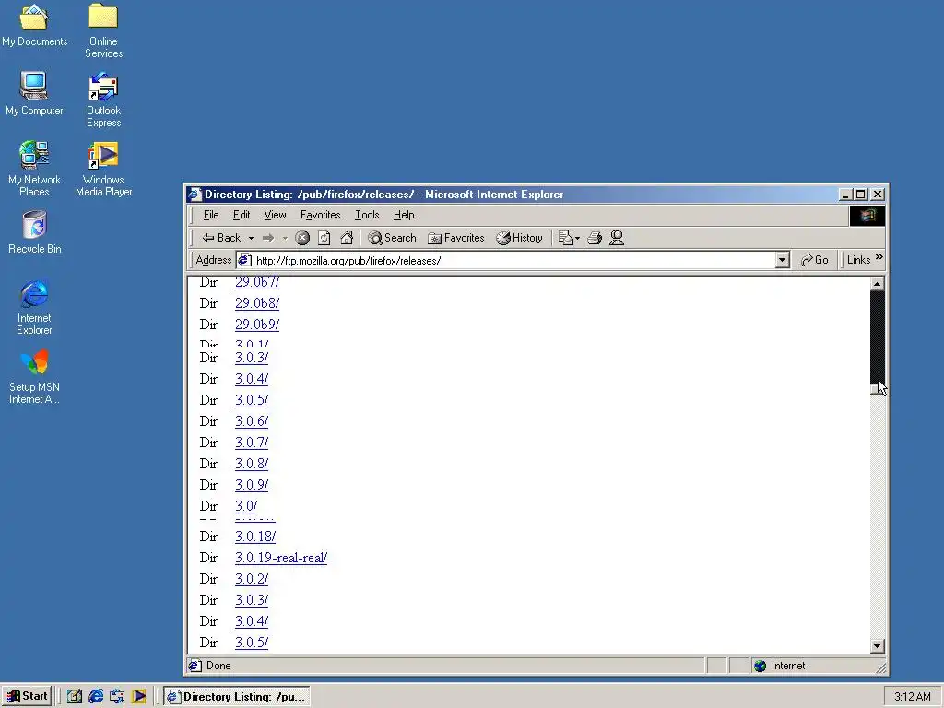Click the Windows logo throbber icon
This screenshot has width=944, height=708.
867,216
